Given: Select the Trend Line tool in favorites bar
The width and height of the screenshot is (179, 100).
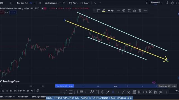Looking at the screenshot, I should tap(65, 92).
